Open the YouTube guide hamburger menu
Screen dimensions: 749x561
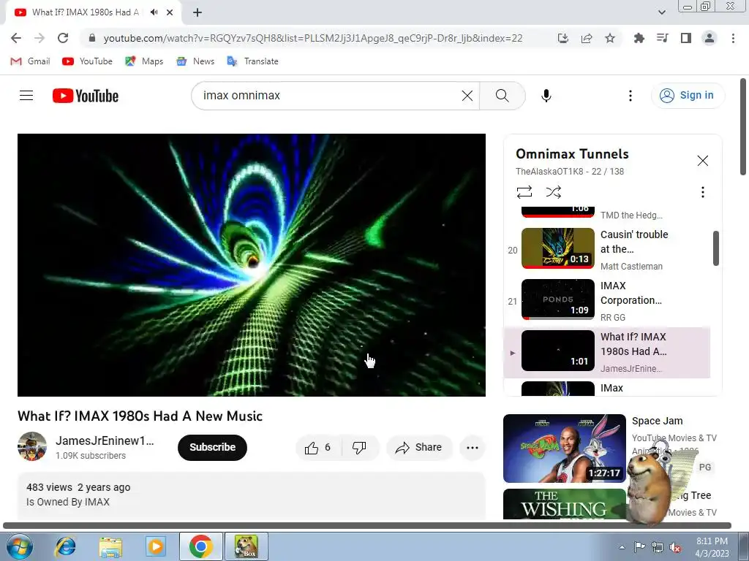26,96
